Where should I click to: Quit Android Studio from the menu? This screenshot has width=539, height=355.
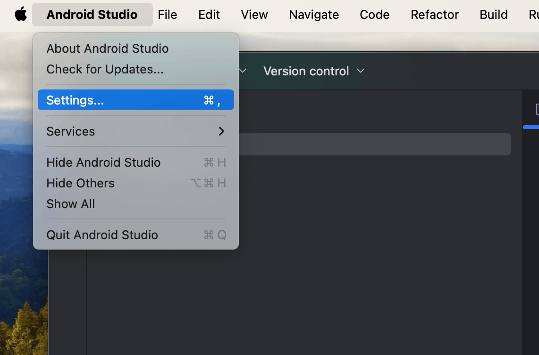136,235
